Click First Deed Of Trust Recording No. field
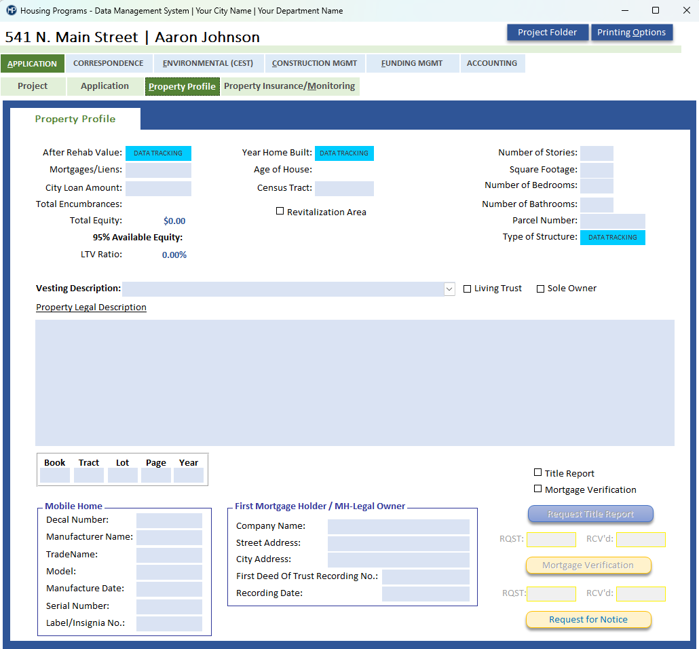Screen dimensions: 699x649 (x=426, y=577)
